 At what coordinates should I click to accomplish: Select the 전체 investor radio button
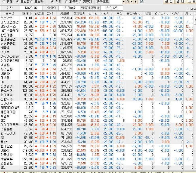[53, 2]
